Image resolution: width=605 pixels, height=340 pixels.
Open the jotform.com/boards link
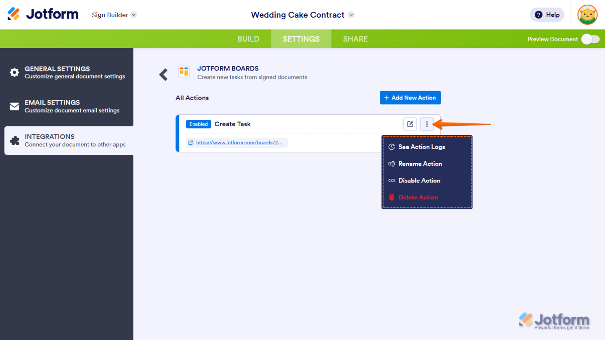pyautogui.click(x=239, y=143)
